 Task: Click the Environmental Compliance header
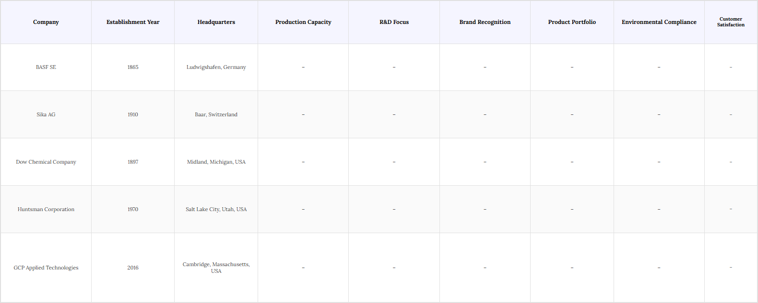click(x=659, y=22)
